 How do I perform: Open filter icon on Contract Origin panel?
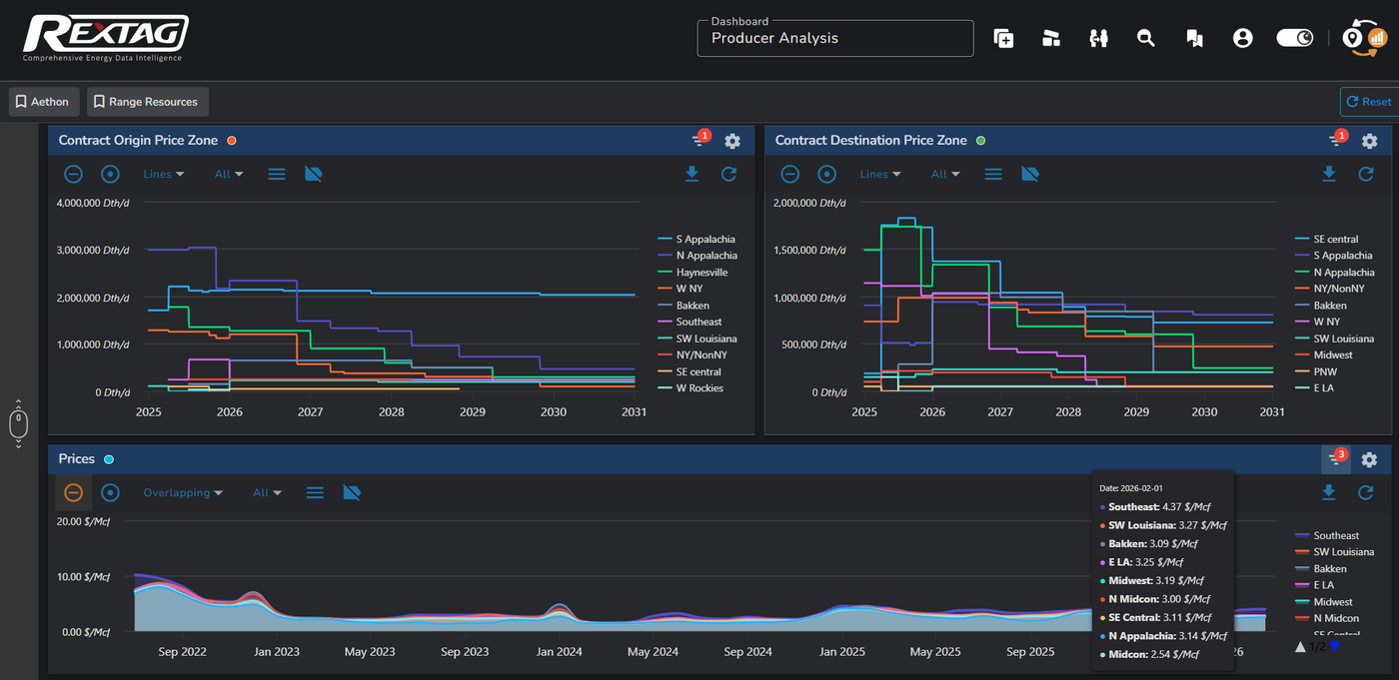(699, 141)
